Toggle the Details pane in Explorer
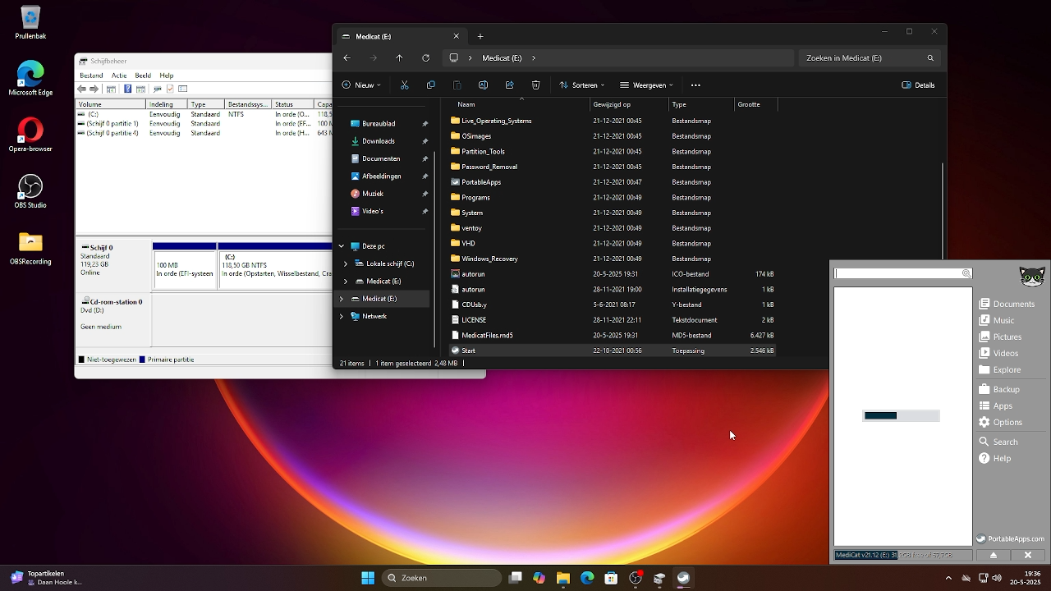The height and width of the screenshot is (591, 1051). coord(918,85)
